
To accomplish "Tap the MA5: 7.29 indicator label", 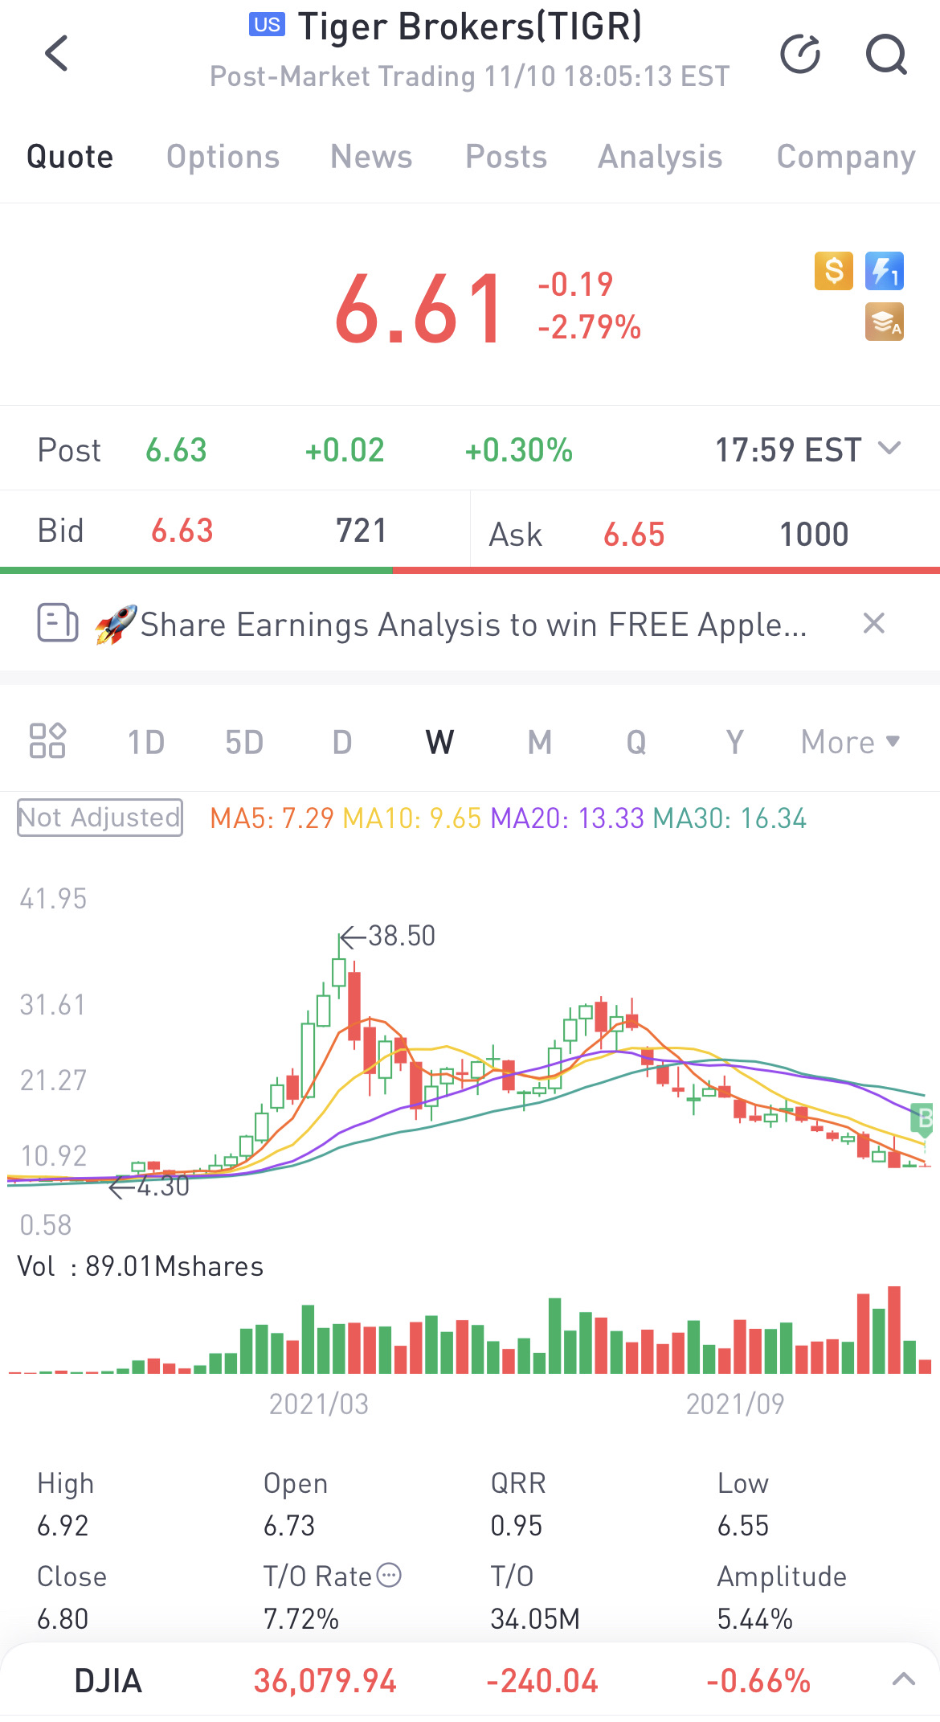I will click(272, 818).
